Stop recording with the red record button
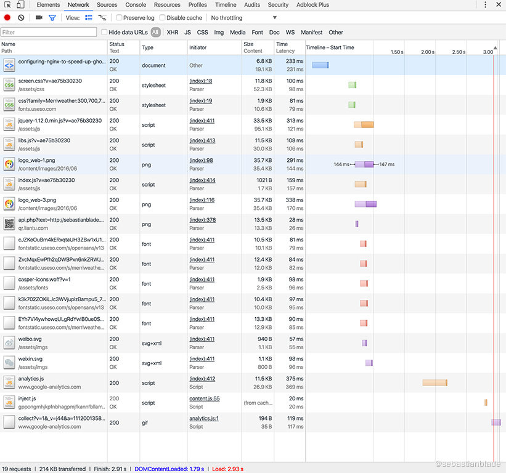The image size is (506, 473). [7, 18]
